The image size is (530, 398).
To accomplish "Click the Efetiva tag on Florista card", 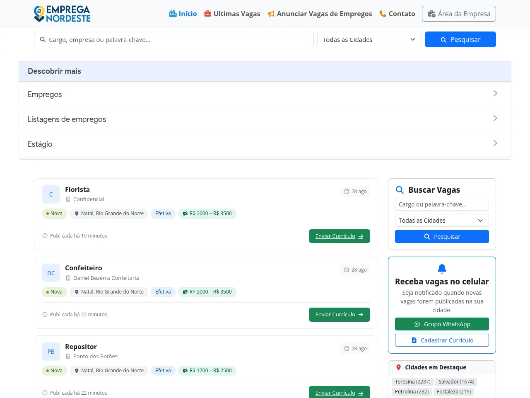I will 163,214.
